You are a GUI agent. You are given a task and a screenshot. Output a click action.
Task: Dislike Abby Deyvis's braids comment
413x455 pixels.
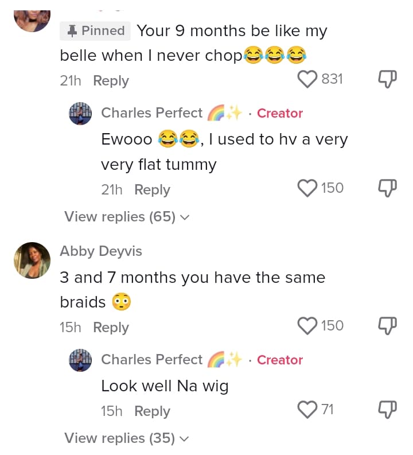[388, 326]
